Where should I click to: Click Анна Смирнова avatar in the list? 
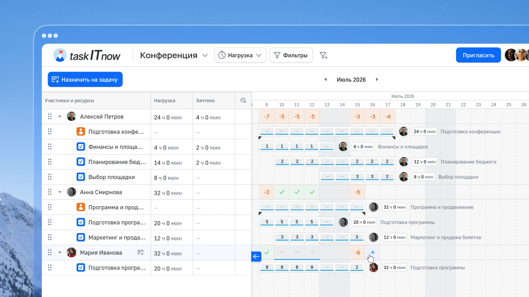(x=71, y=192)
